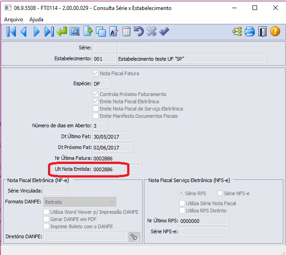Click the green go-to return arrow

coord(62,31)
